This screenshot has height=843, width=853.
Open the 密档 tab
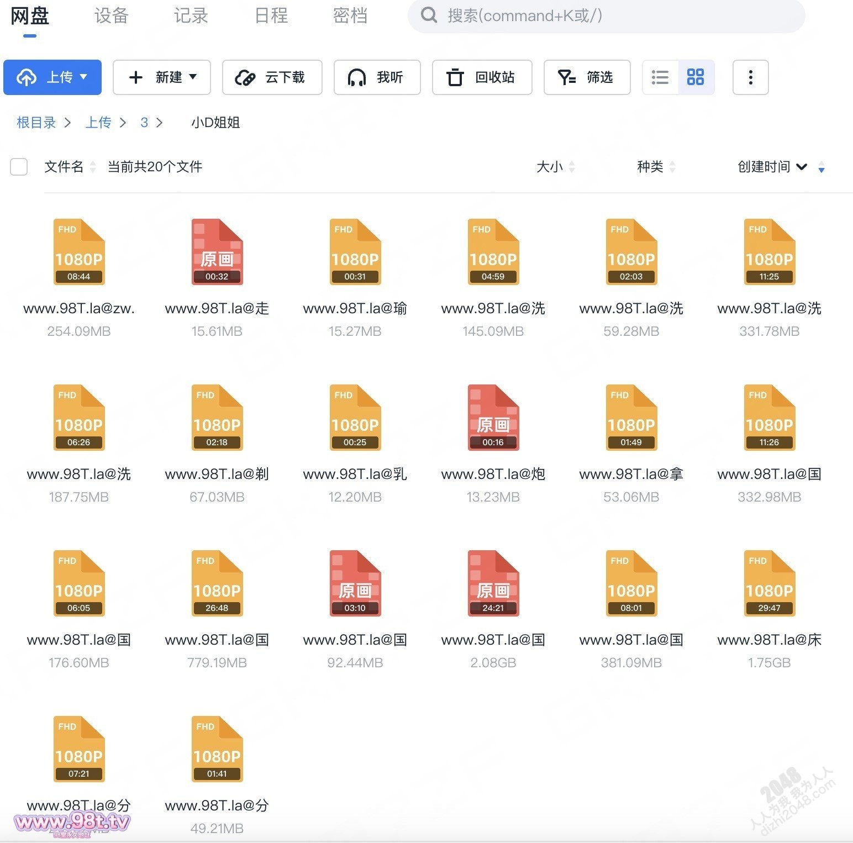pos(350,15)
